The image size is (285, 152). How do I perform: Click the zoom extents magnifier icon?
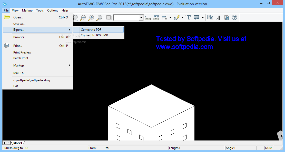pyautogui.click(x=100, y=18)
